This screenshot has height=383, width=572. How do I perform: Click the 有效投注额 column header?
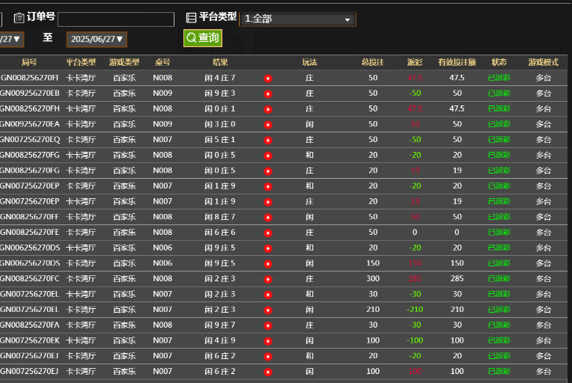tap(457, 62)
